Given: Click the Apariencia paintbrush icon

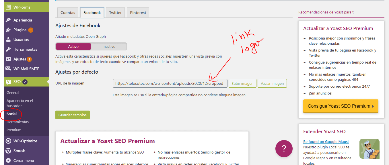Looking at the screenshot, I should tap(8, 20).
